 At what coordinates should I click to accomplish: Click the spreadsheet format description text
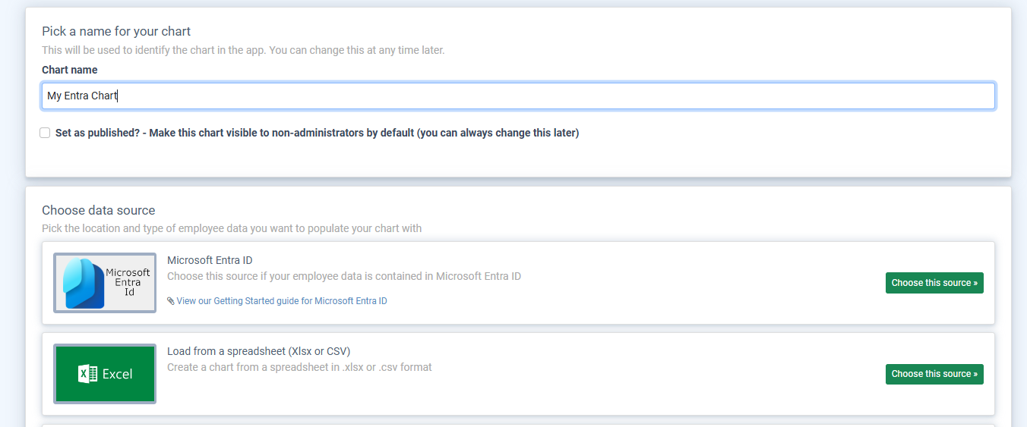pos(299,367)
